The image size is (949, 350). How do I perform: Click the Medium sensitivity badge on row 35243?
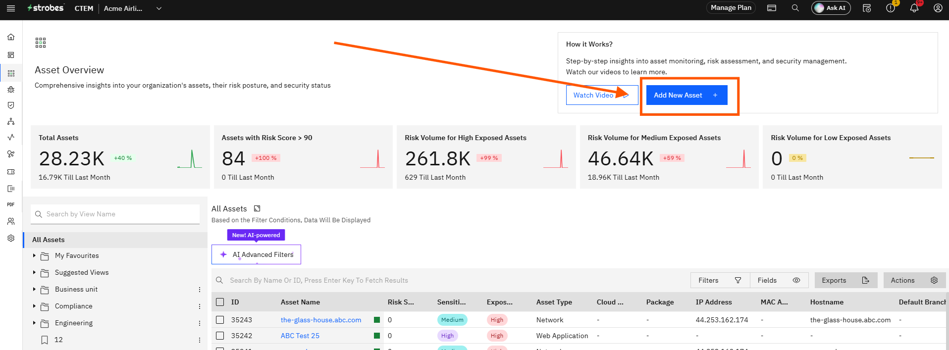click(452, 320)
